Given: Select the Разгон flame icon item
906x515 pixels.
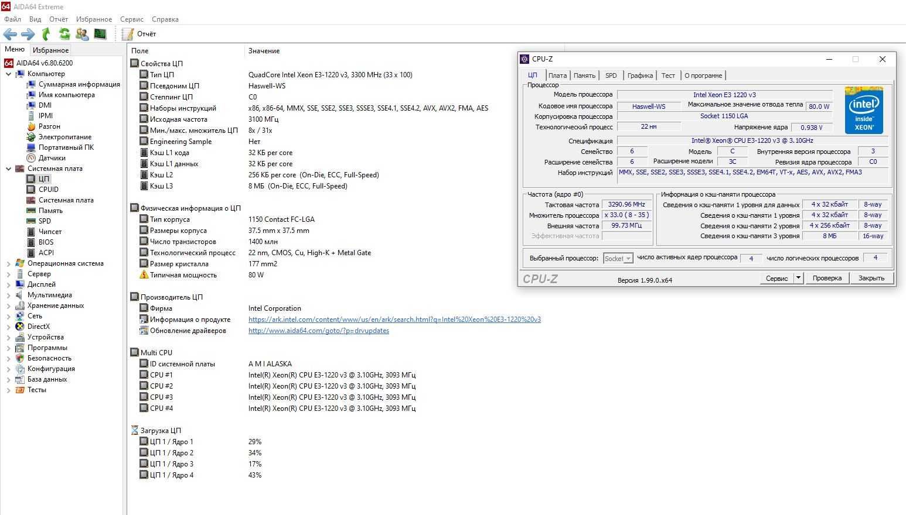Looking at the screenshot, I should pos(31,126).
